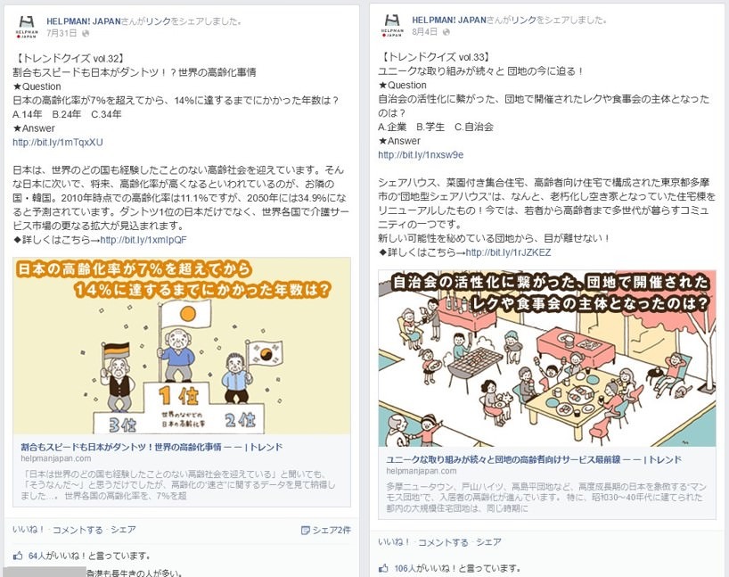Open the danchi barbecue illustration thumbnail
Screen dimensions: 729x577
(547, 359)
